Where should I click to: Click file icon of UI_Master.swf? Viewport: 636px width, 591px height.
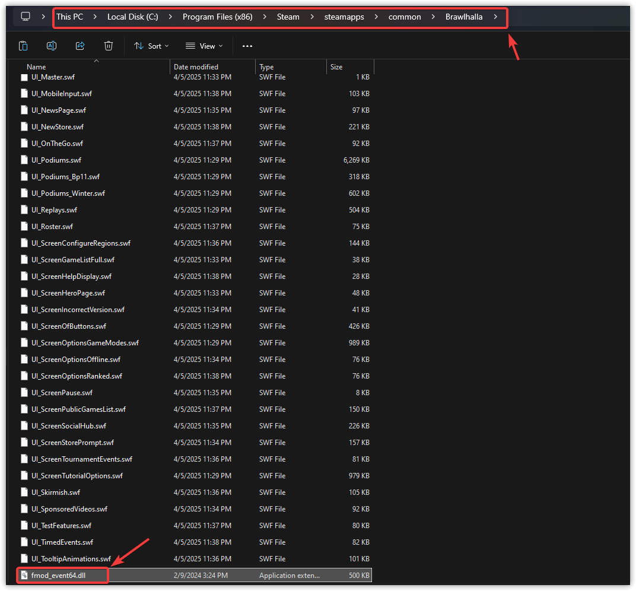coord(24,77)
